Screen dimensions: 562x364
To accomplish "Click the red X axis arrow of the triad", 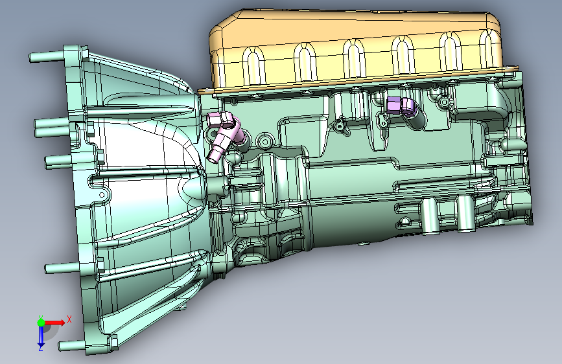I will [55, 323].
